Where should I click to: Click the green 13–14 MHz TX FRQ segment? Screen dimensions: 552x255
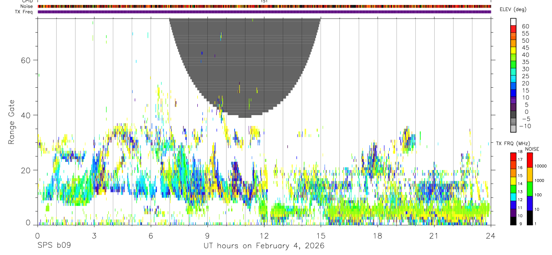click(513, 188)
